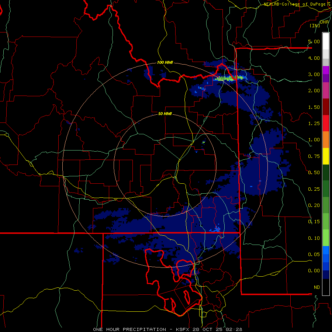Click the "4.00" legend value

tap(314, 58)
